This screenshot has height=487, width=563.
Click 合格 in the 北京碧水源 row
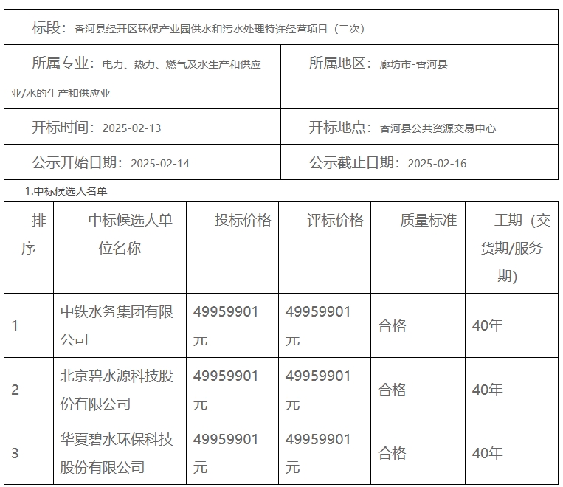(x=392, y=390)
